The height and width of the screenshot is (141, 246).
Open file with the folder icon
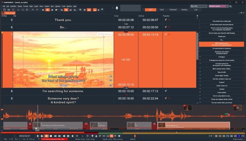(x=9, y=10)
